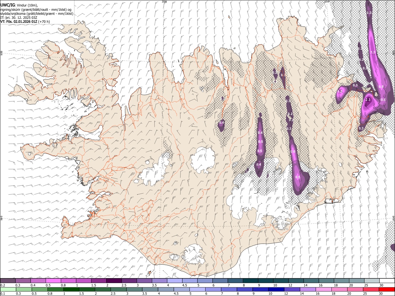Click the '2.3' precipitation value on the map
The height and width of the screenshot is (296, 395).
coord(368,100)
